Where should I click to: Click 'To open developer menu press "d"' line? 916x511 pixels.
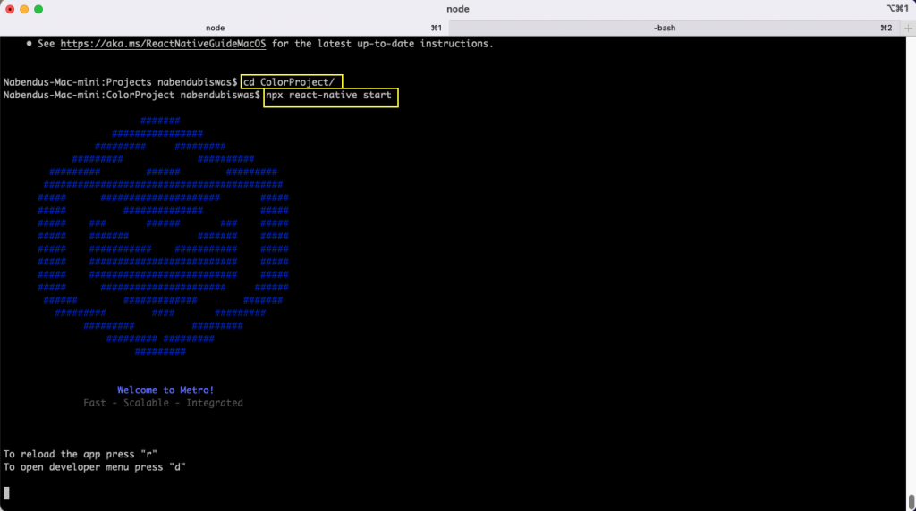click(x=94, y=467)
